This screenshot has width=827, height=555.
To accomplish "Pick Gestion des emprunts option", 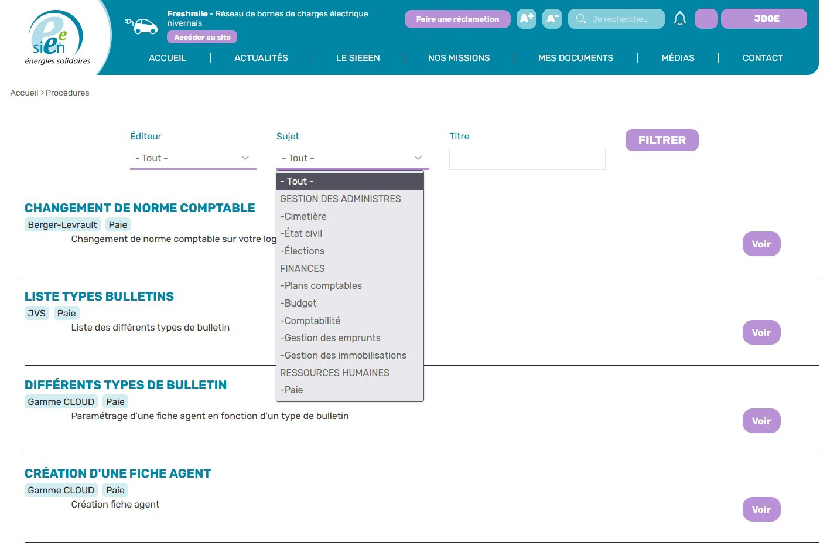I will [332, 338].
